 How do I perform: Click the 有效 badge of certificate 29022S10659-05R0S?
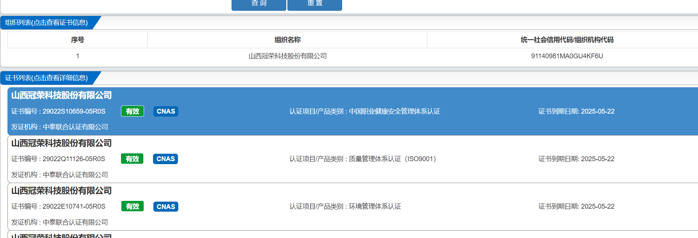coord(133,111)
